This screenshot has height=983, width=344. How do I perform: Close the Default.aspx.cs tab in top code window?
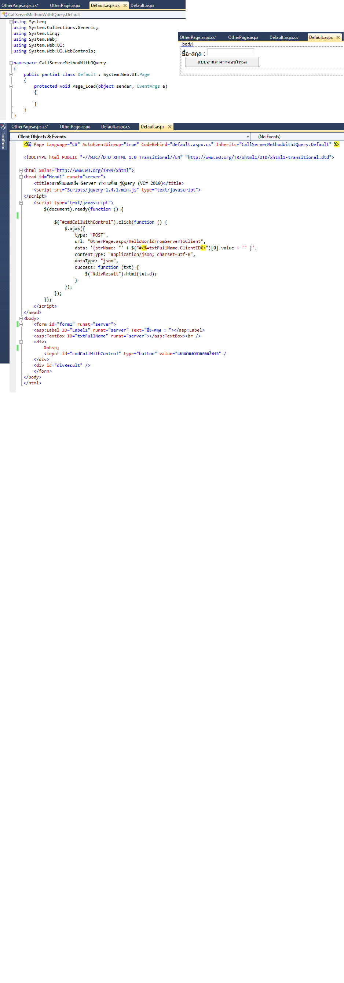[x=125, y=6]
